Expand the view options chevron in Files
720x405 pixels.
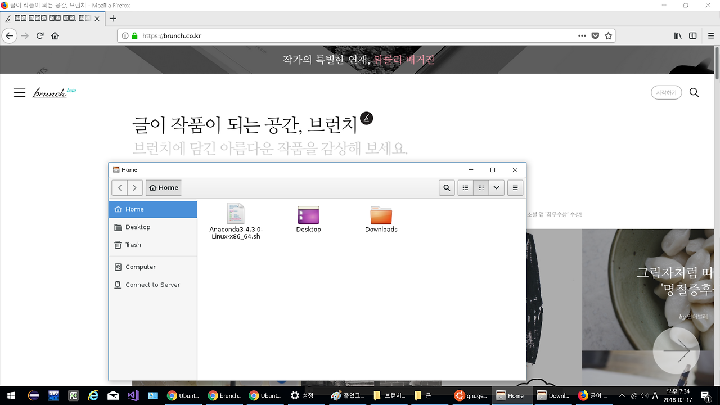click(x=496, y=187)
